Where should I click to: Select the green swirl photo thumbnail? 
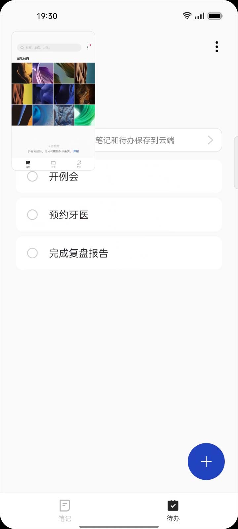pyautogui.click(x=85, y=115)
